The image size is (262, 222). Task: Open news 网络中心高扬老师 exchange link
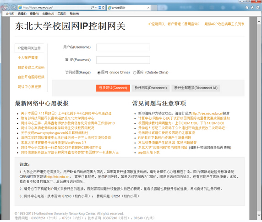(x=57, y=128)
